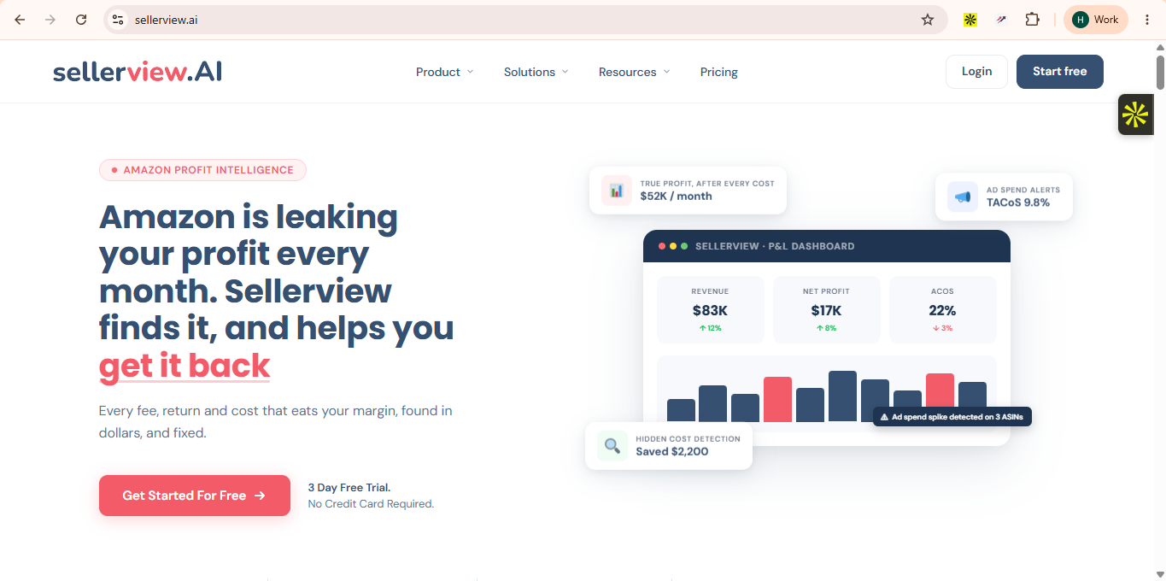The width and height of the screenshot is (1166, 581).
Task: View site information icon in address bar
Action: (x=118, y=20)
